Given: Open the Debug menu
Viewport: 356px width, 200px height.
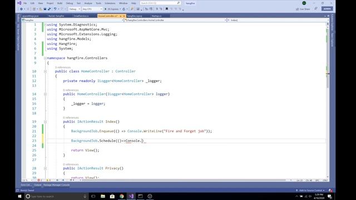Looking at the screenshot, I should (x=70, y=3).
